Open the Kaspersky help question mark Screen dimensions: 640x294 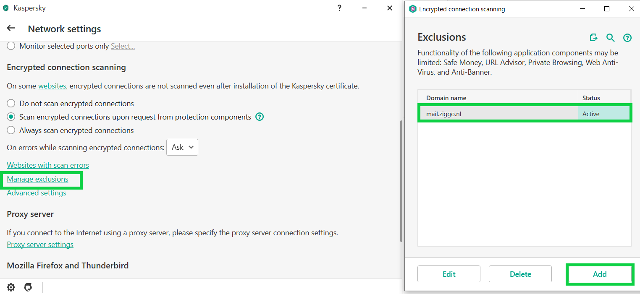[x=339, y=8]
